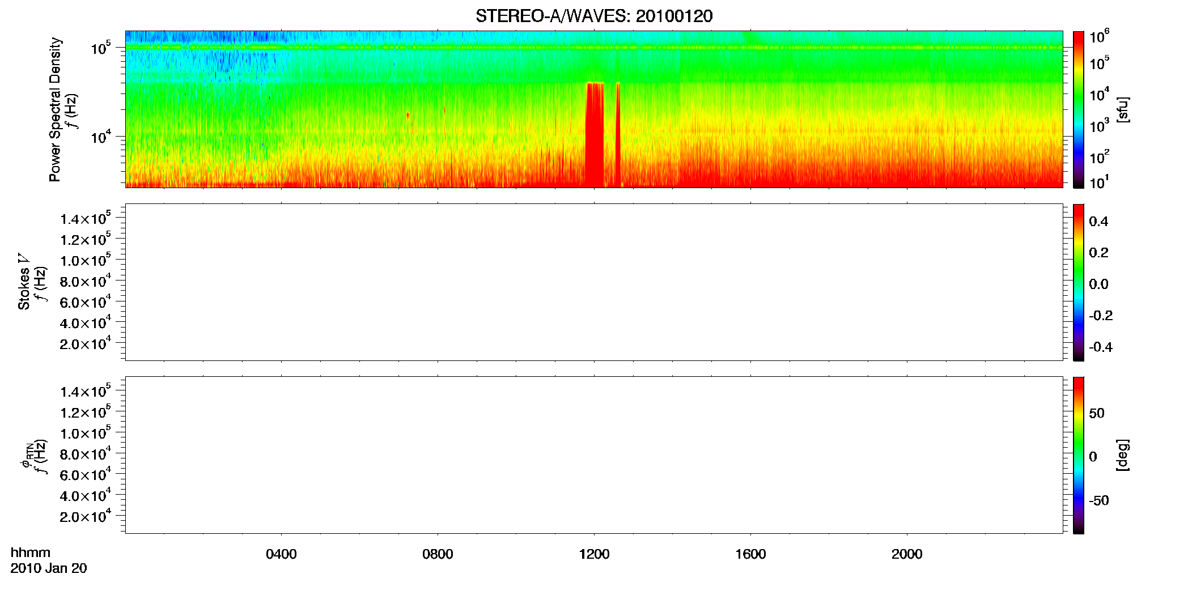Click the 1600 time tick label
This screenshot has width=1188, height=612.
click(x=750, y=554)
